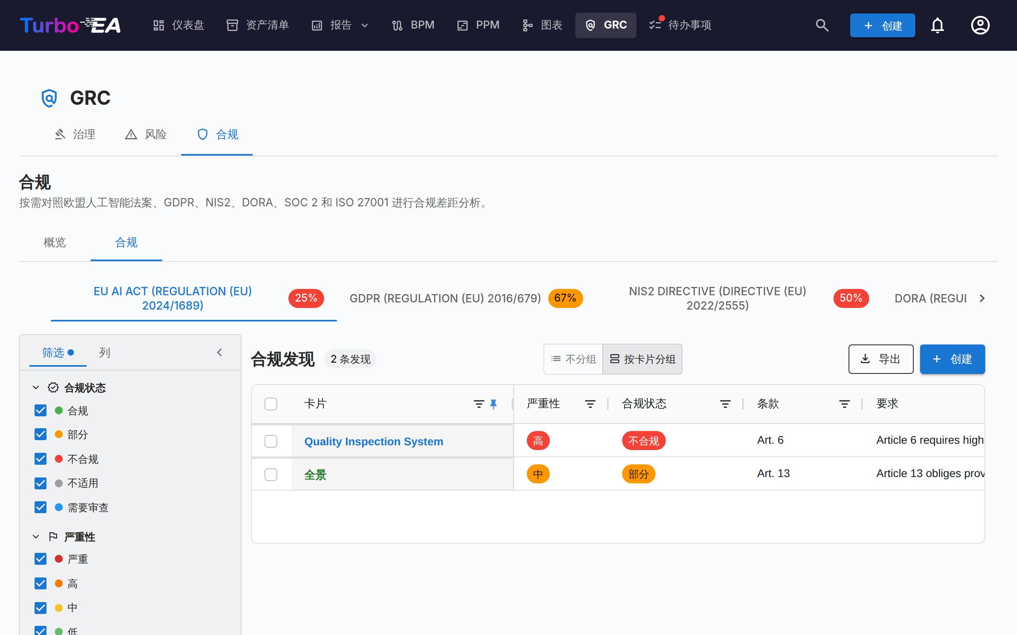Screen dimensions: 1017x635
Task: Select the 合规 sub-tab under the description
Action: pos(126,242)
